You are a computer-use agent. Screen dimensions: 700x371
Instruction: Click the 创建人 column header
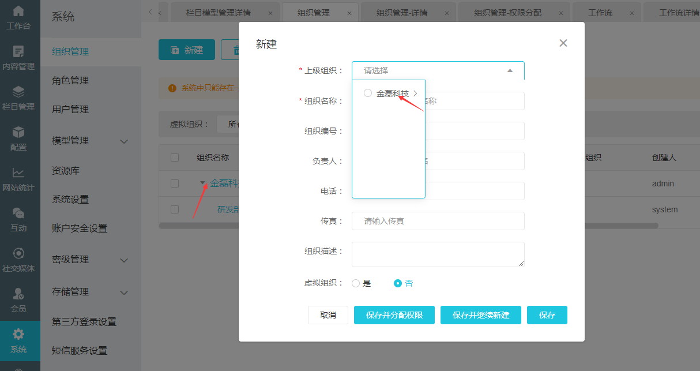pos(664,158)
